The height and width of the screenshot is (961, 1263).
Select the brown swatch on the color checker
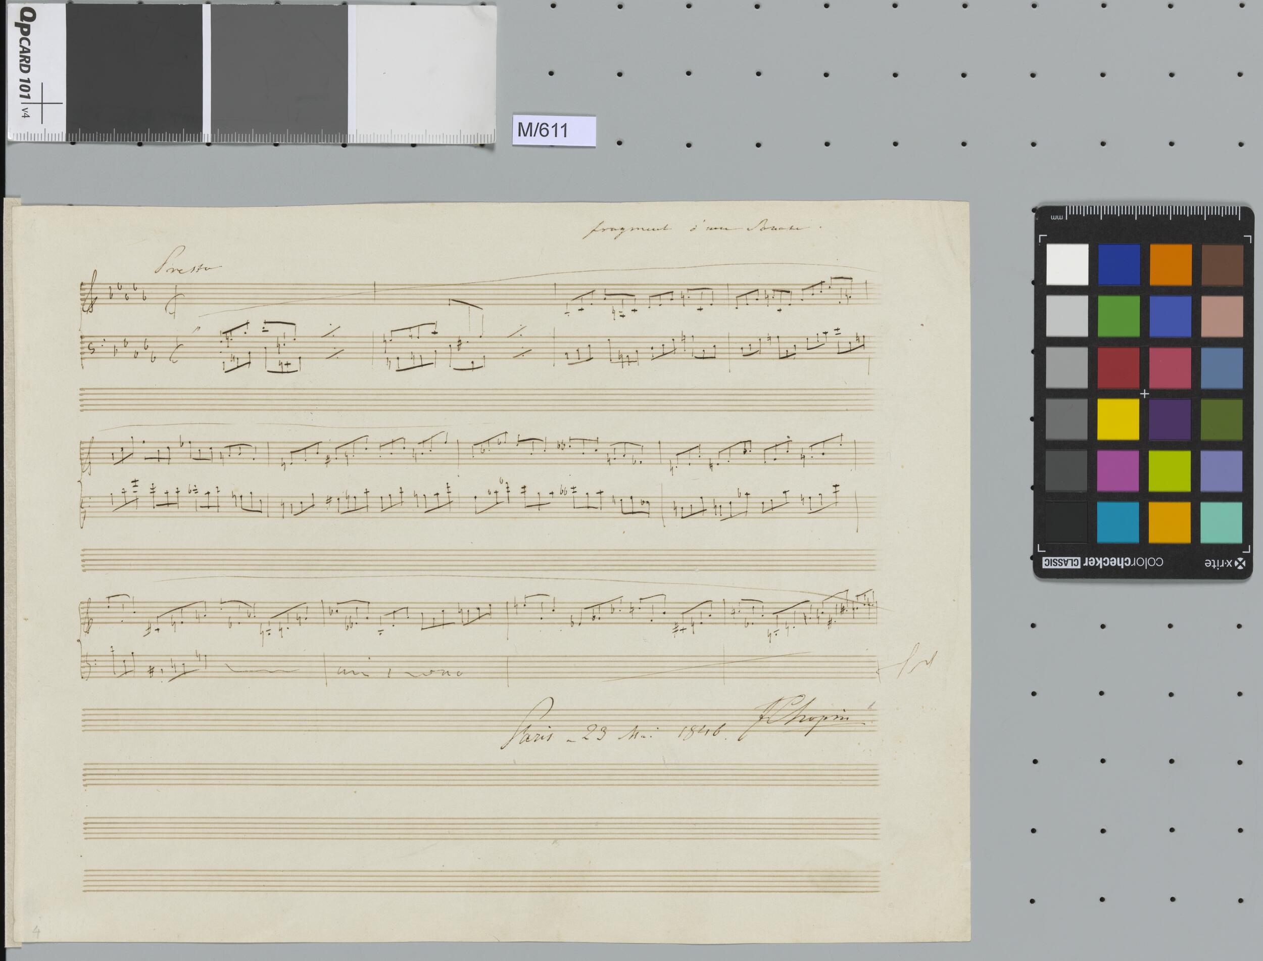coord(1222,264)
